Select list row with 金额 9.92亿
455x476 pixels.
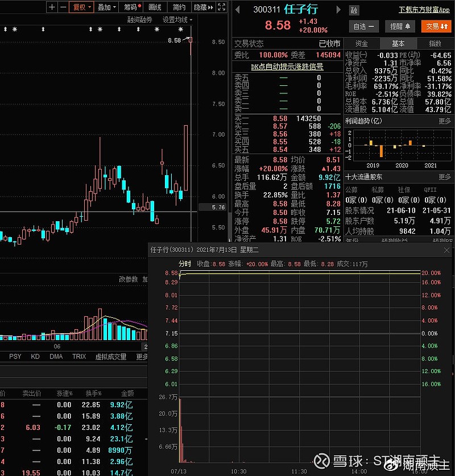(74, 405)
